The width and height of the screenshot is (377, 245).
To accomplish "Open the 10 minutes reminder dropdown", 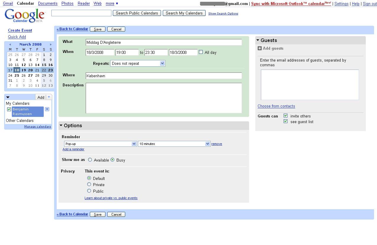I will tap(174, 144).
